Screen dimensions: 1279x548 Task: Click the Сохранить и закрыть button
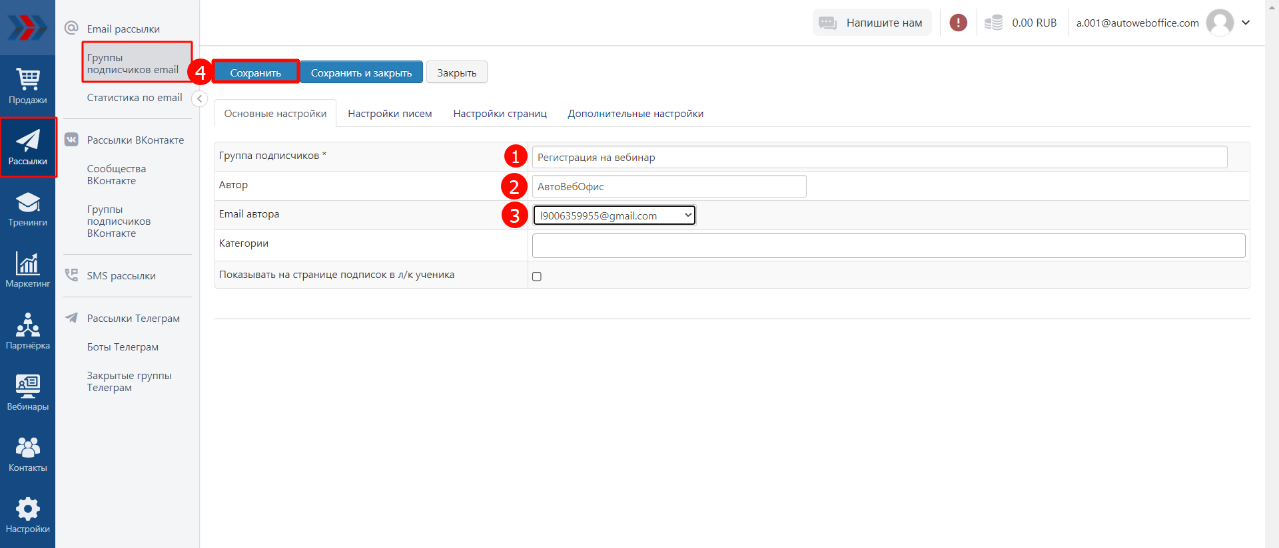pos(361,72)
